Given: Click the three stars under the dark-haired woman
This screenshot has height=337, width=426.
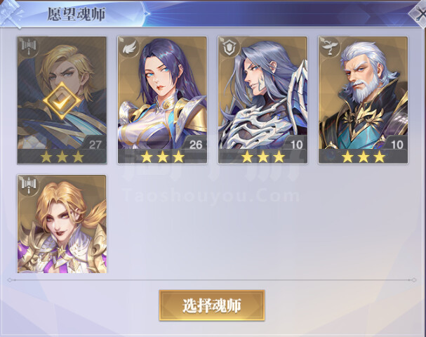Looking at the screenshot, I should coord(162,157).
